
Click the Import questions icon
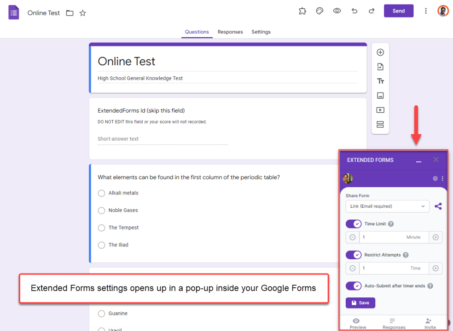pyautogui.click(x=380, y=67)
